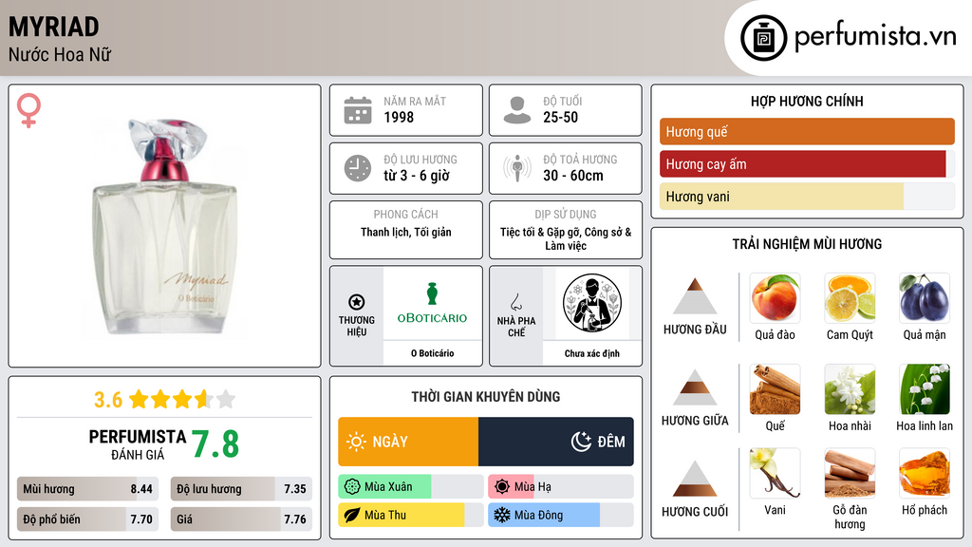Click the perfumista.vn perfume bottle logo icon
The width and height of the screenshot is (972, 547).
pyautogui.click(x=763, y=38)
